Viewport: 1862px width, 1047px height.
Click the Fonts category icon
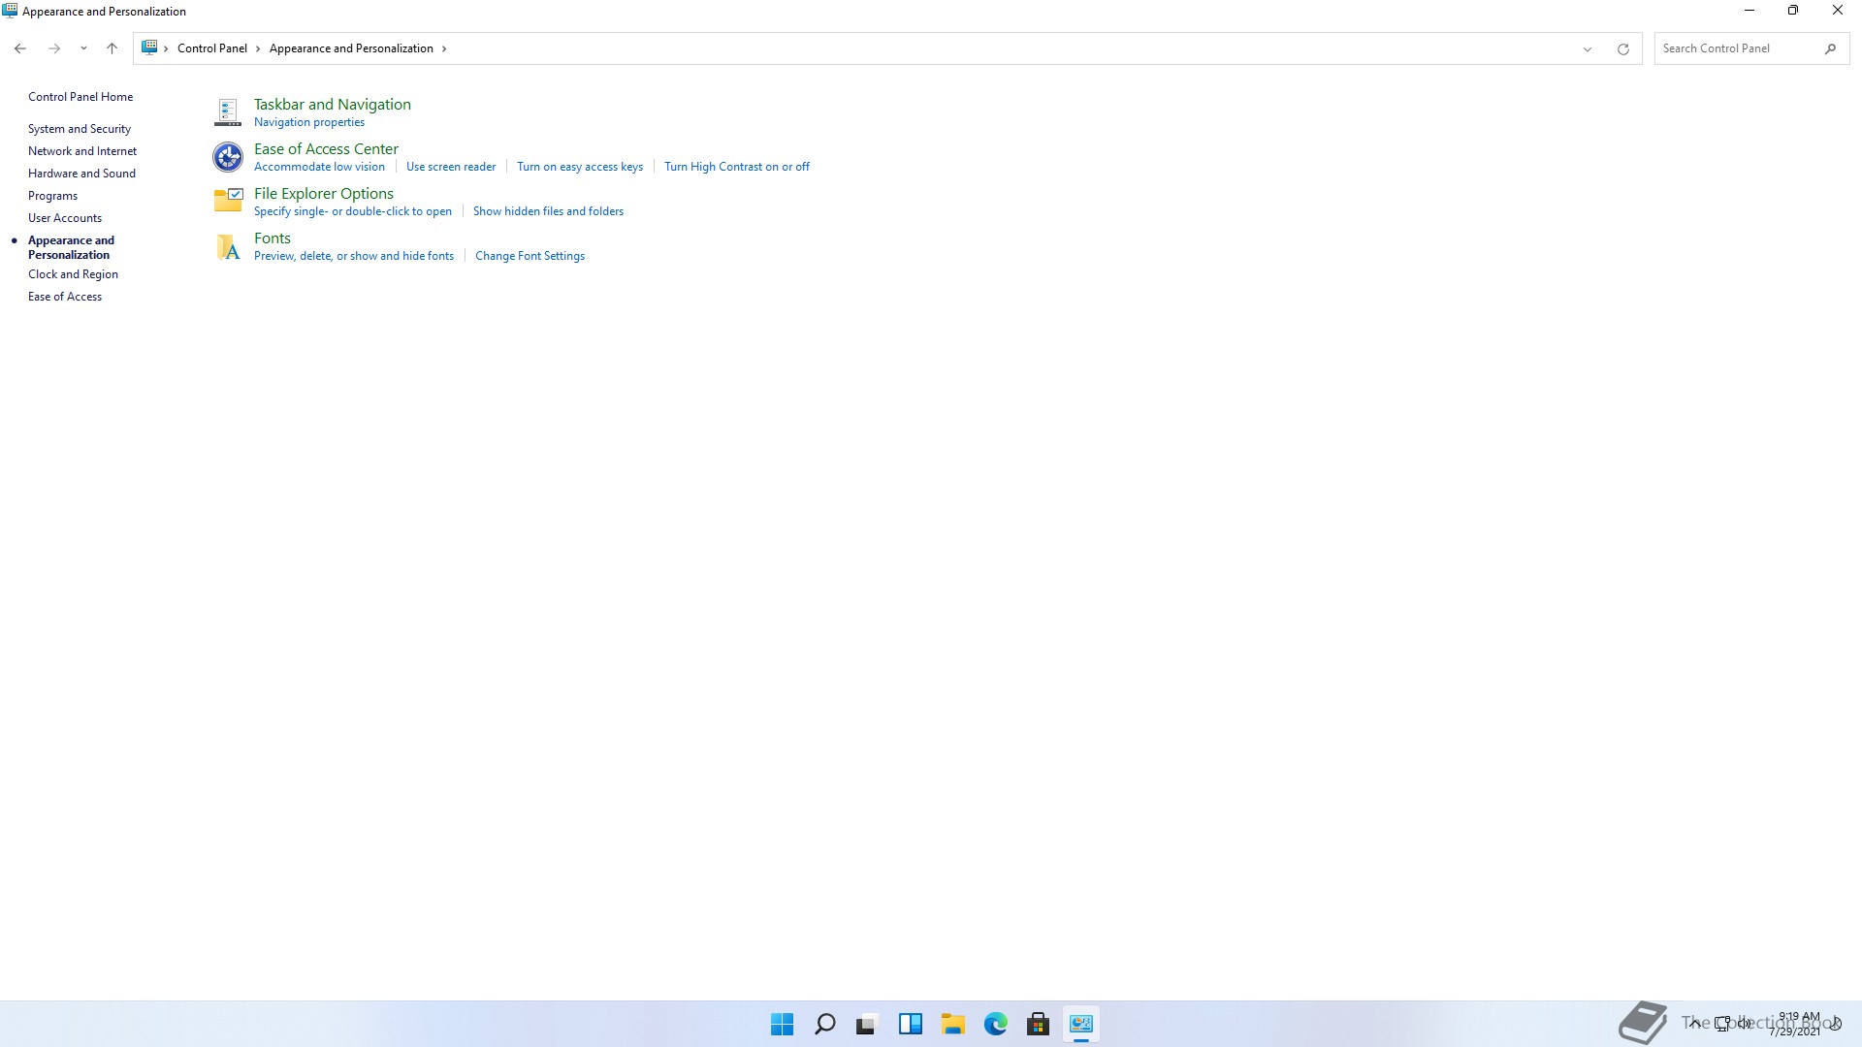(x=228, y=247)
